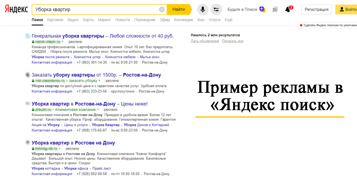Click the Будьте в Плюсе link
The width and height of the screenshot is (357, 181).
coord(242,10)
